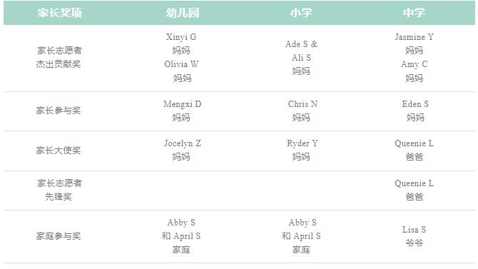Click the 中学 column header

(x=414, y=13)
